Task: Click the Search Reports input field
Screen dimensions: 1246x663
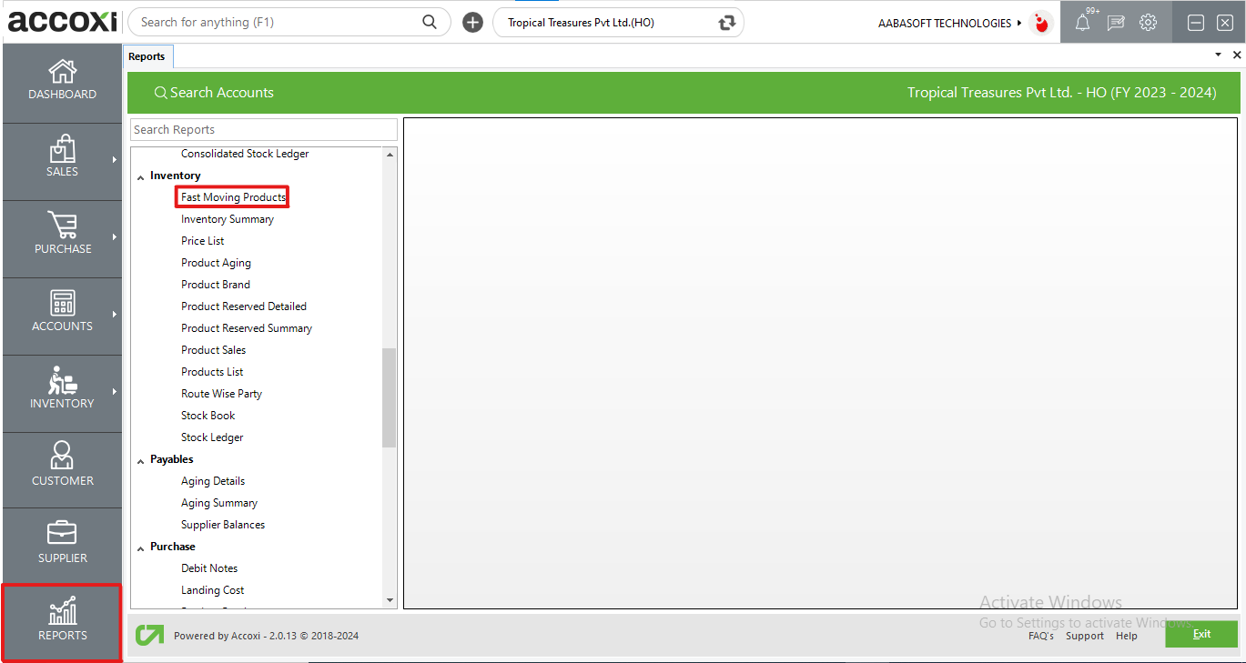Action: [263, 129]
